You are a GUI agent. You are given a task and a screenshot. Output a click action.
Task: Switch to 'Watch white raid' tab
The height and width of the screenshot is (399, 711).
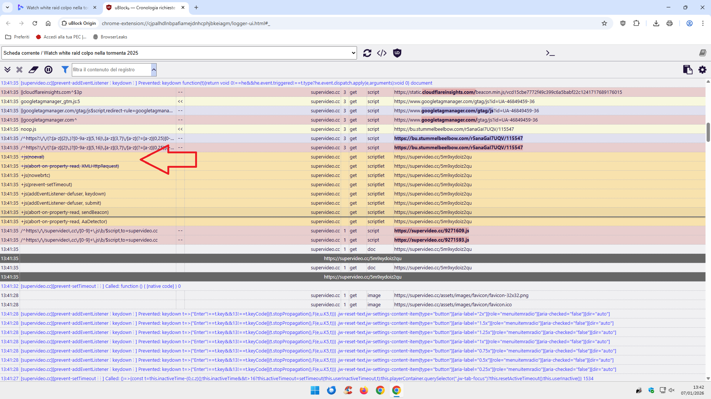point(57,7)
